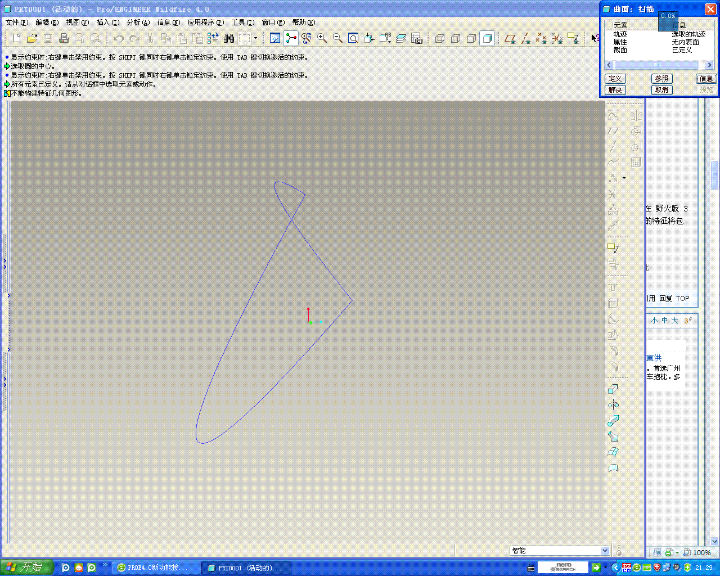Click the 直供 link in browser window

click(654, 358)
